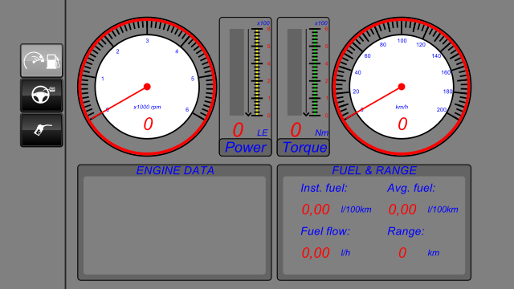The width and height of the screenshot is (514, 289).
Task: Click the Torque label button
Action: point(304,148)
